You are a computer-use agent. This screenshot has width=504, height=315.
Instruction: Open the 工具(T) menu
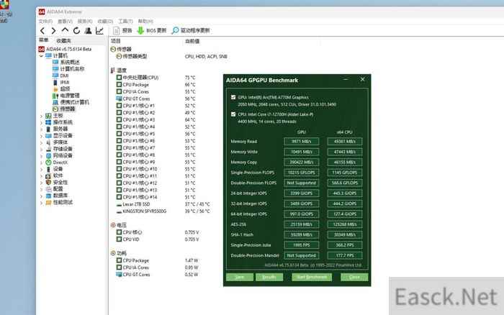[125, 21]
